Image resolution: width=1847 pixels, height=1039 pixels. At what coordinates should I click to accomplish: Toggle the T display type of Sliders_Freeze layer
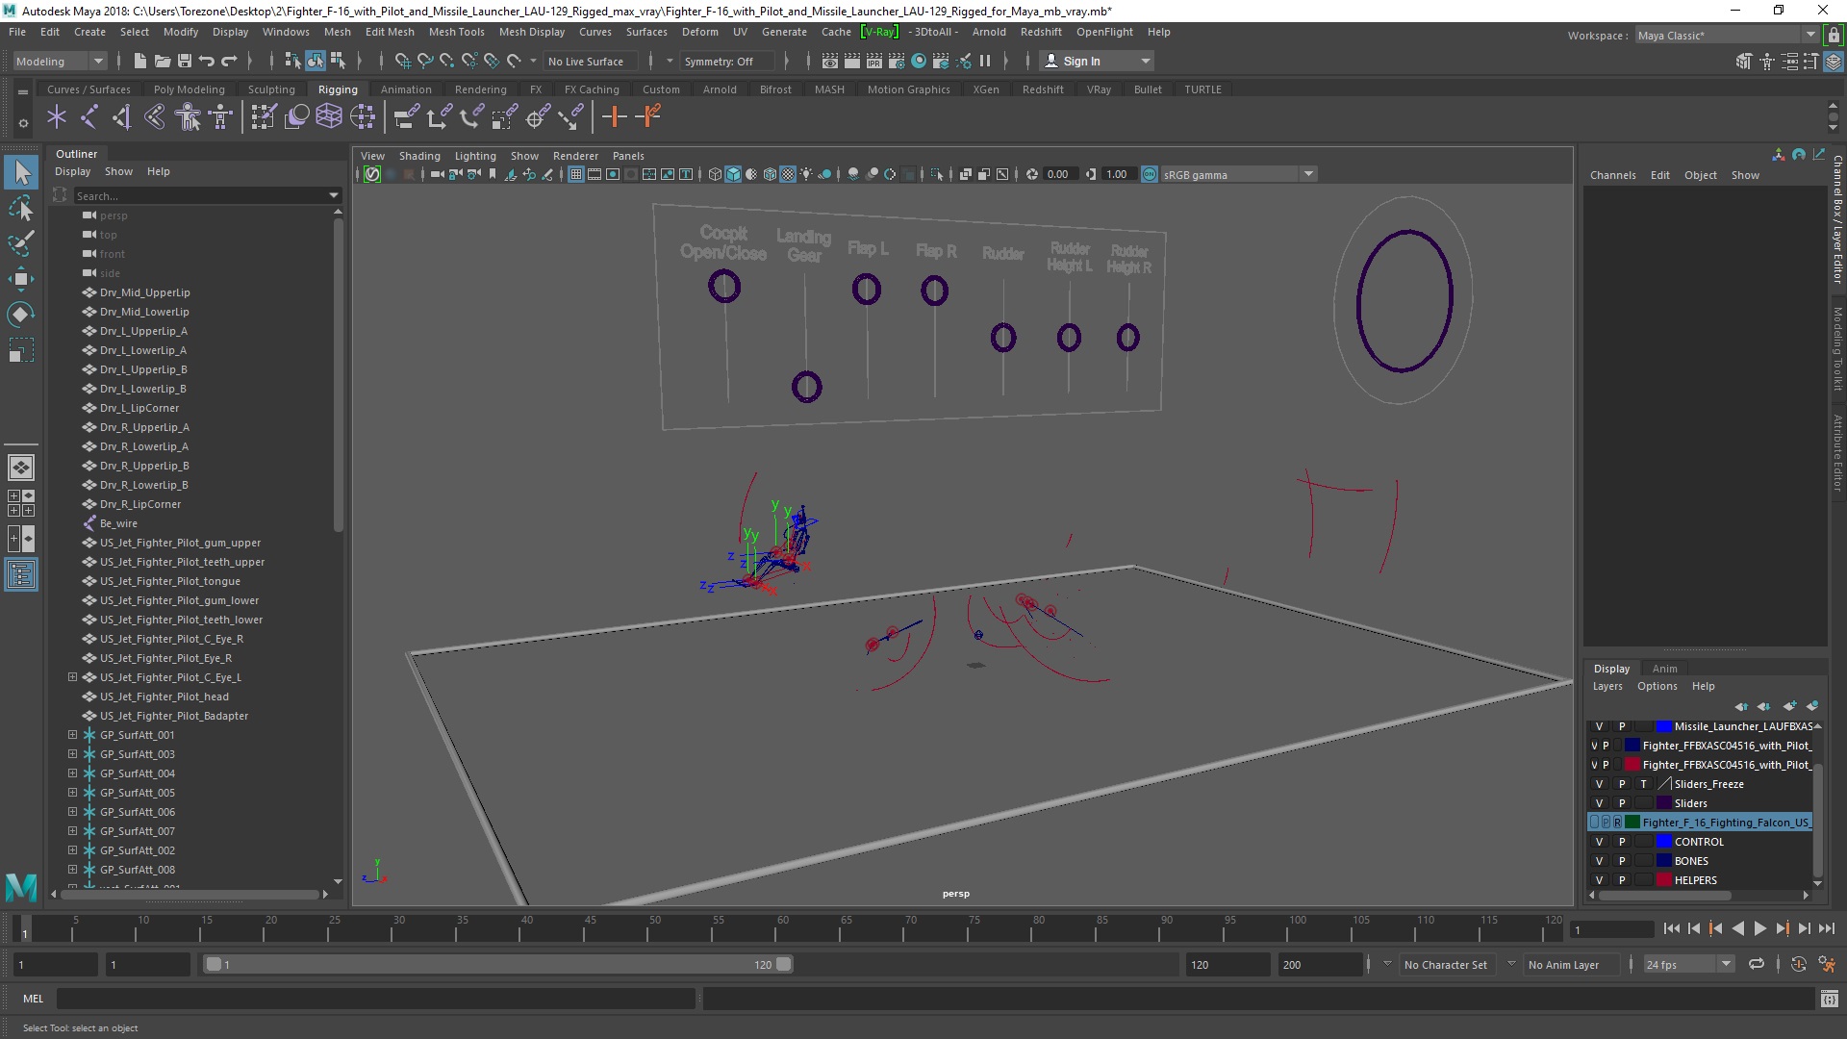[x=1644, y=784]
